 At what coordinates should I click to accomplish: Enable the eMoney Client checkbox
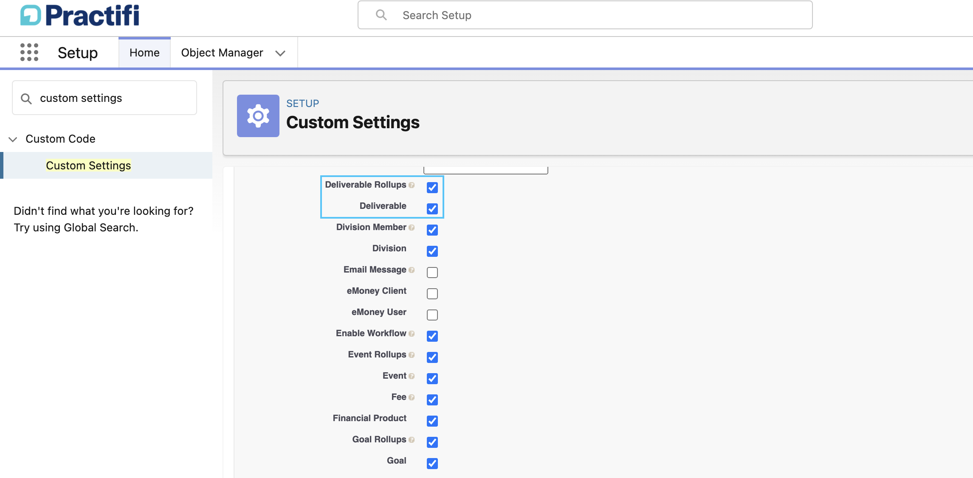(x=432, y=293)
